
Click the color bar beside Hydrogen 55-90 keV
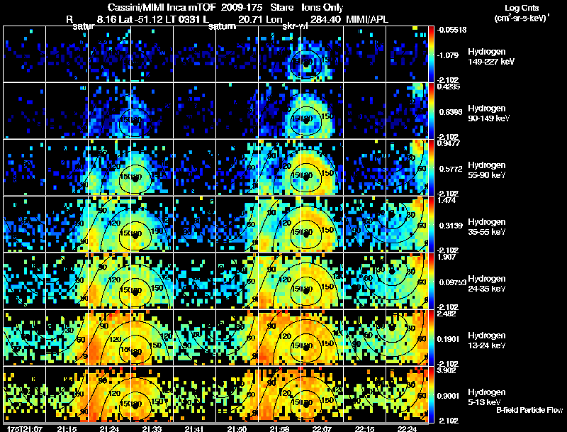pos(431,167)
